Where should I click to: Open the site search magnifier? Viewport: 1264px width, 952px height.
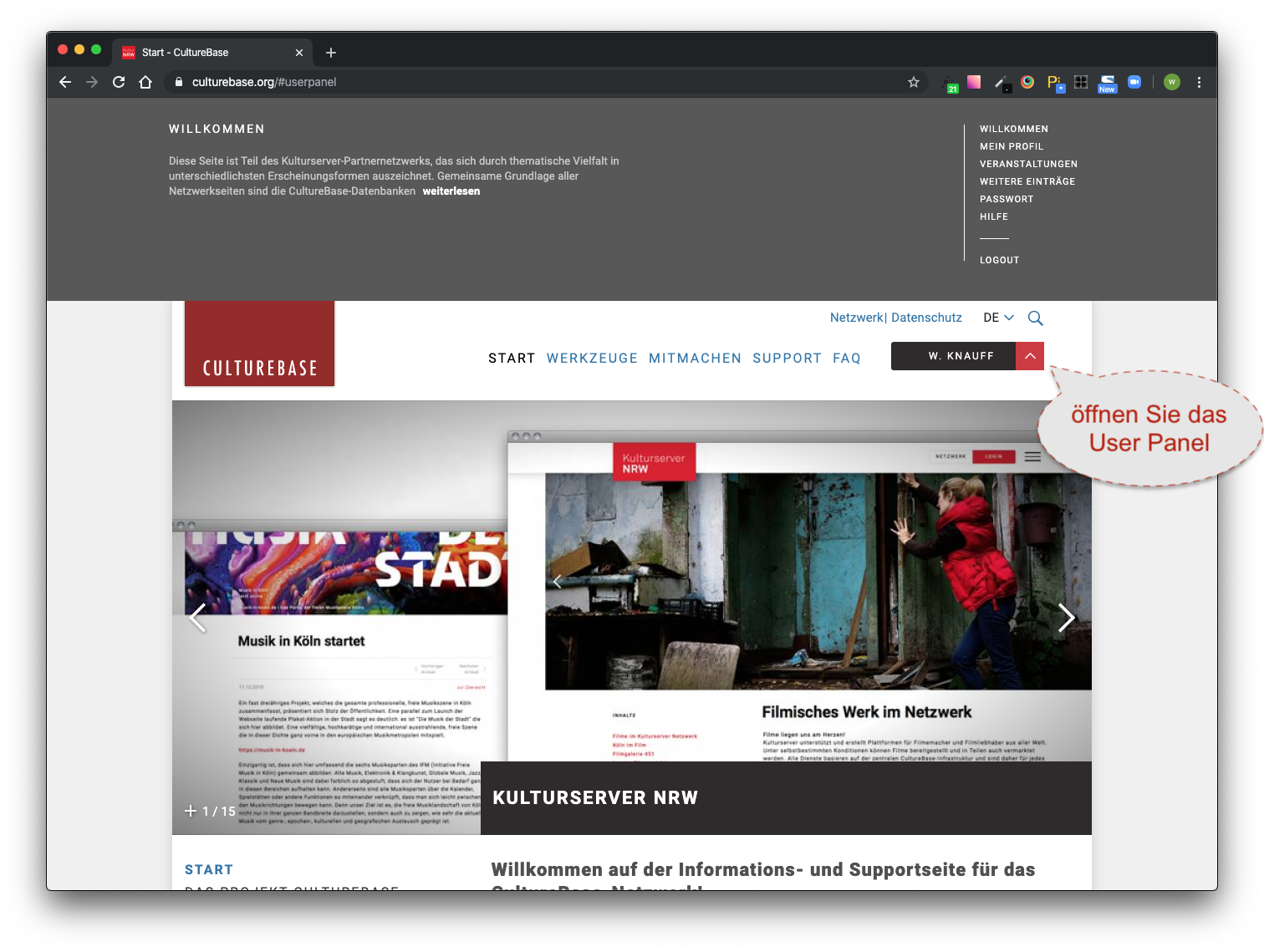tap(1035, 318)
